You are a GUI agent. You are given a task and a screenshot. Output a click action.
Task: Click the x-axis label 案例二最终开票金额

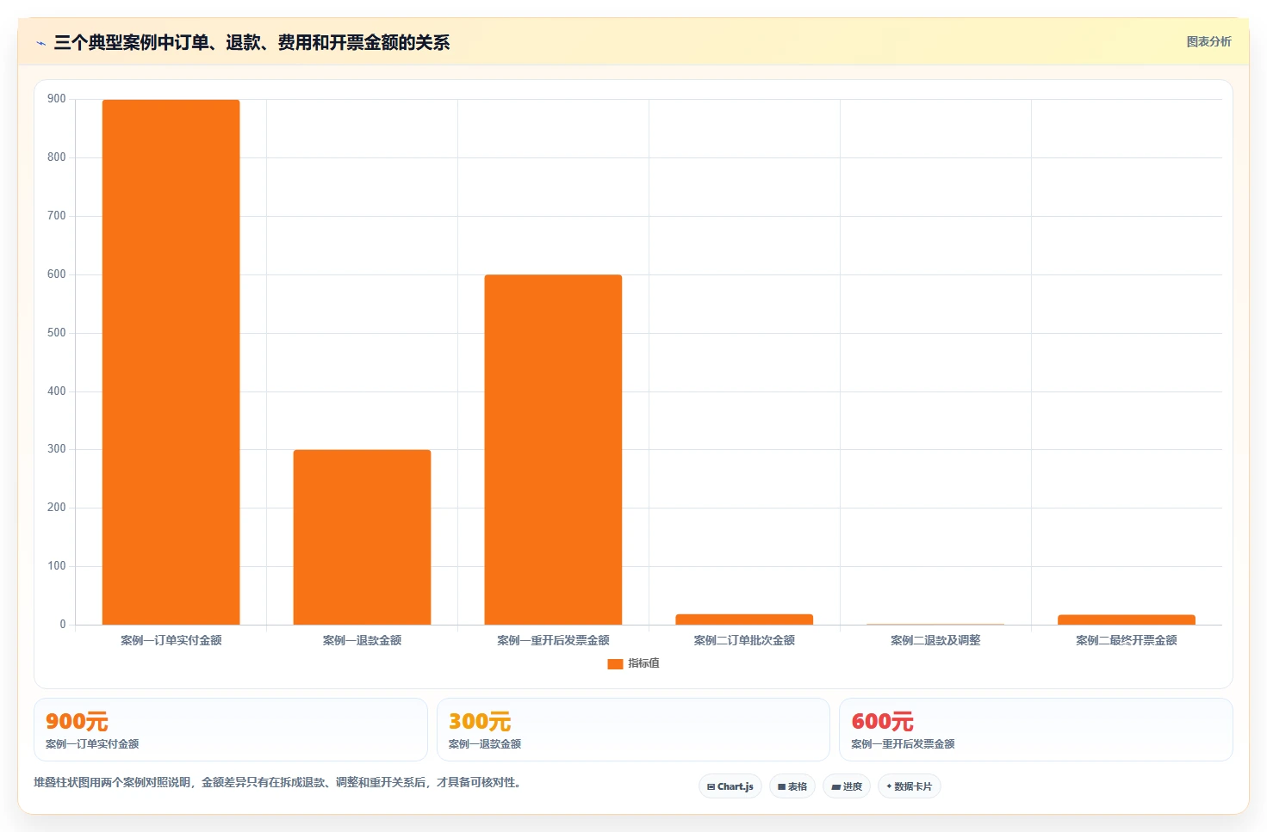point(1127,640)
